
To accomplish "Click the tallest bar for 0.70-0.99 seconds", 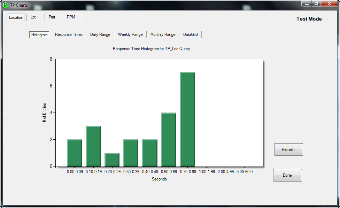I will (x=187, y=119).
